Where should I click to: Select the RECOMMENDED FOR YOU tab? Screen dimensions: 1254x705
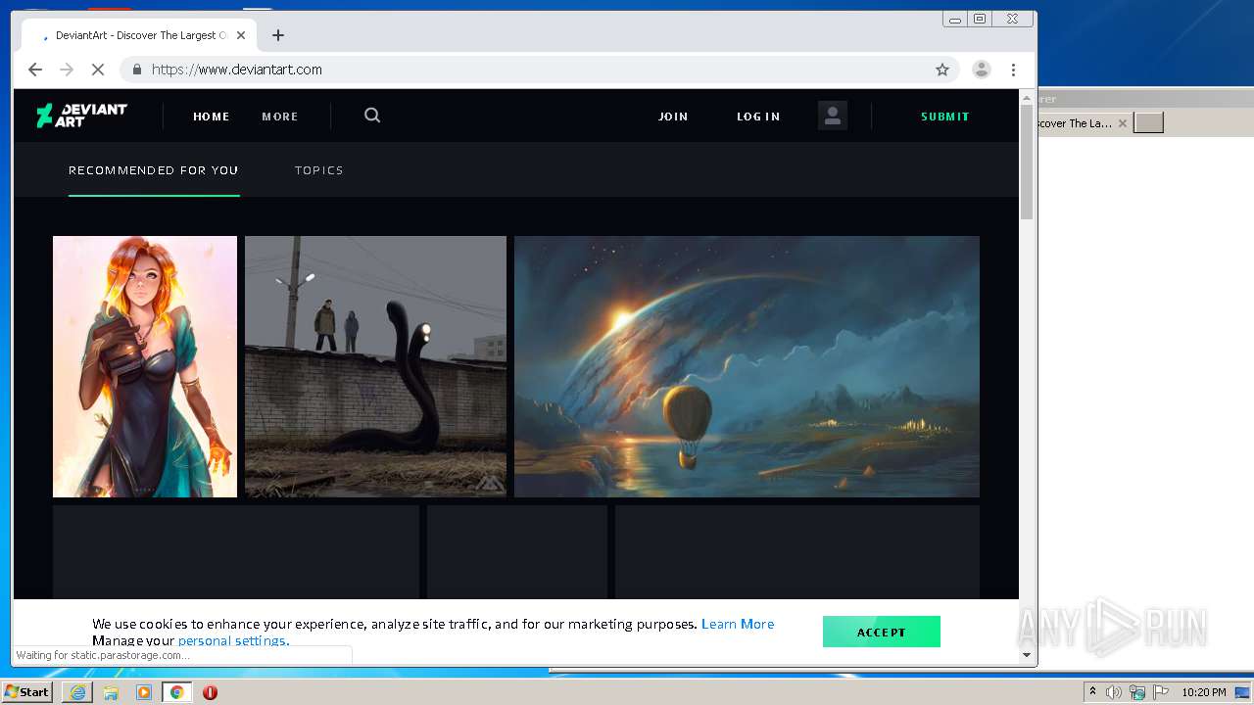[x=154, y=170]
